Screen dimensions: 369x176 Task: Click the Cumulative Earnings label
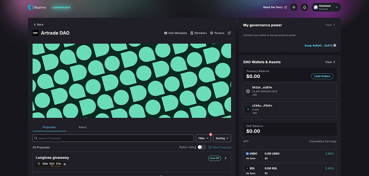(323, 141)
